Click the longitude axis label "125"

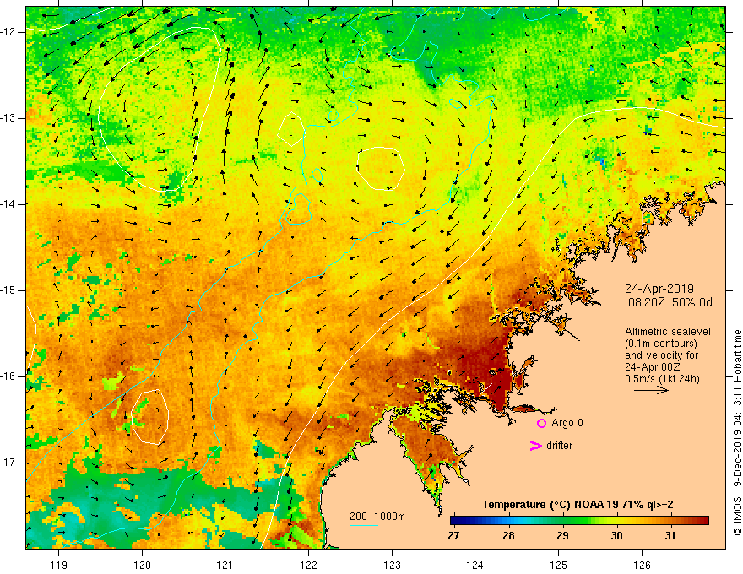[x=559, y=565]
